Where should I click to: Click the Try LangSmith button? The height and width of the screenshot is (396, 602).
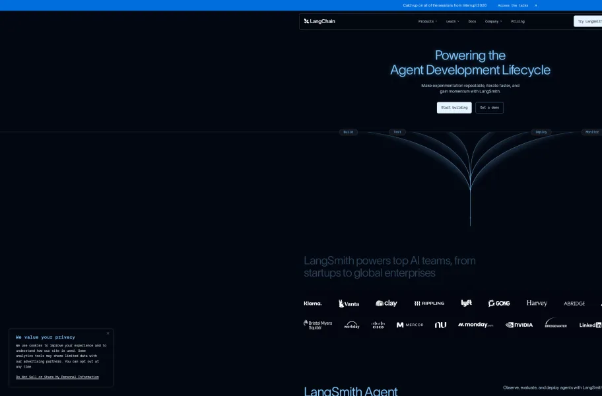(x=587, y=22)
